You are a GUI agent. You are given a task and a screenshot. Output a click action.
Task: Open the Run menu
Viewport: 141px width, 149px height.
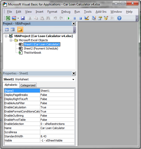[77, 12]
